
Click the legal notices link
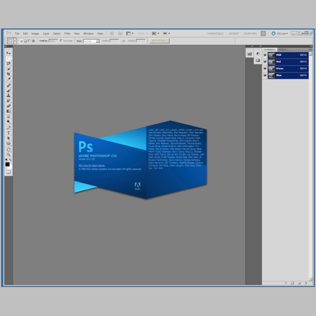pos(92,165)
